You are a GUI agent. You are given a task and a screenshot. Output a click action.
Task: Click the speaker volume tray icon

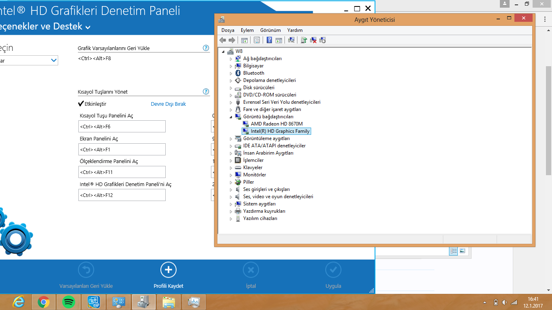tap(504, 302)
